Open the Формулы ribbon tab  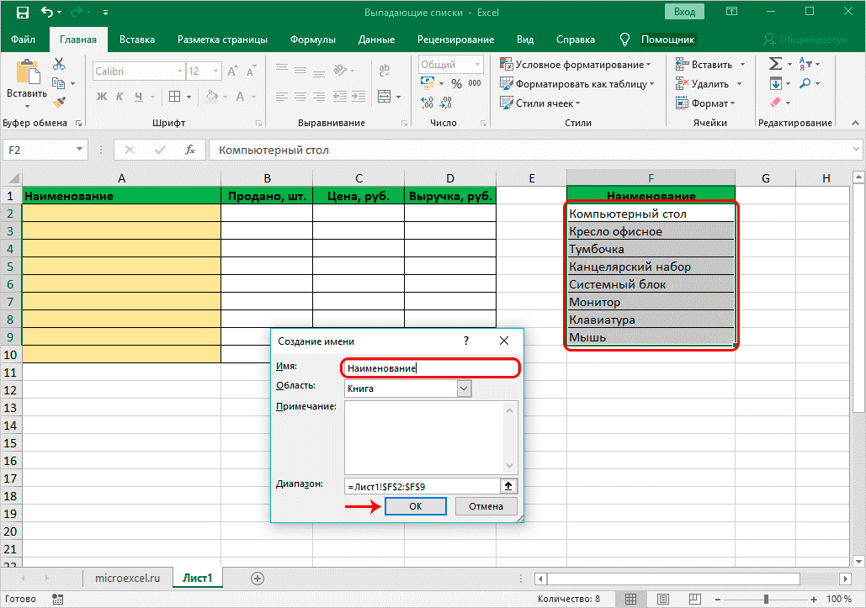pyautogui.click(x=312, y=40)
